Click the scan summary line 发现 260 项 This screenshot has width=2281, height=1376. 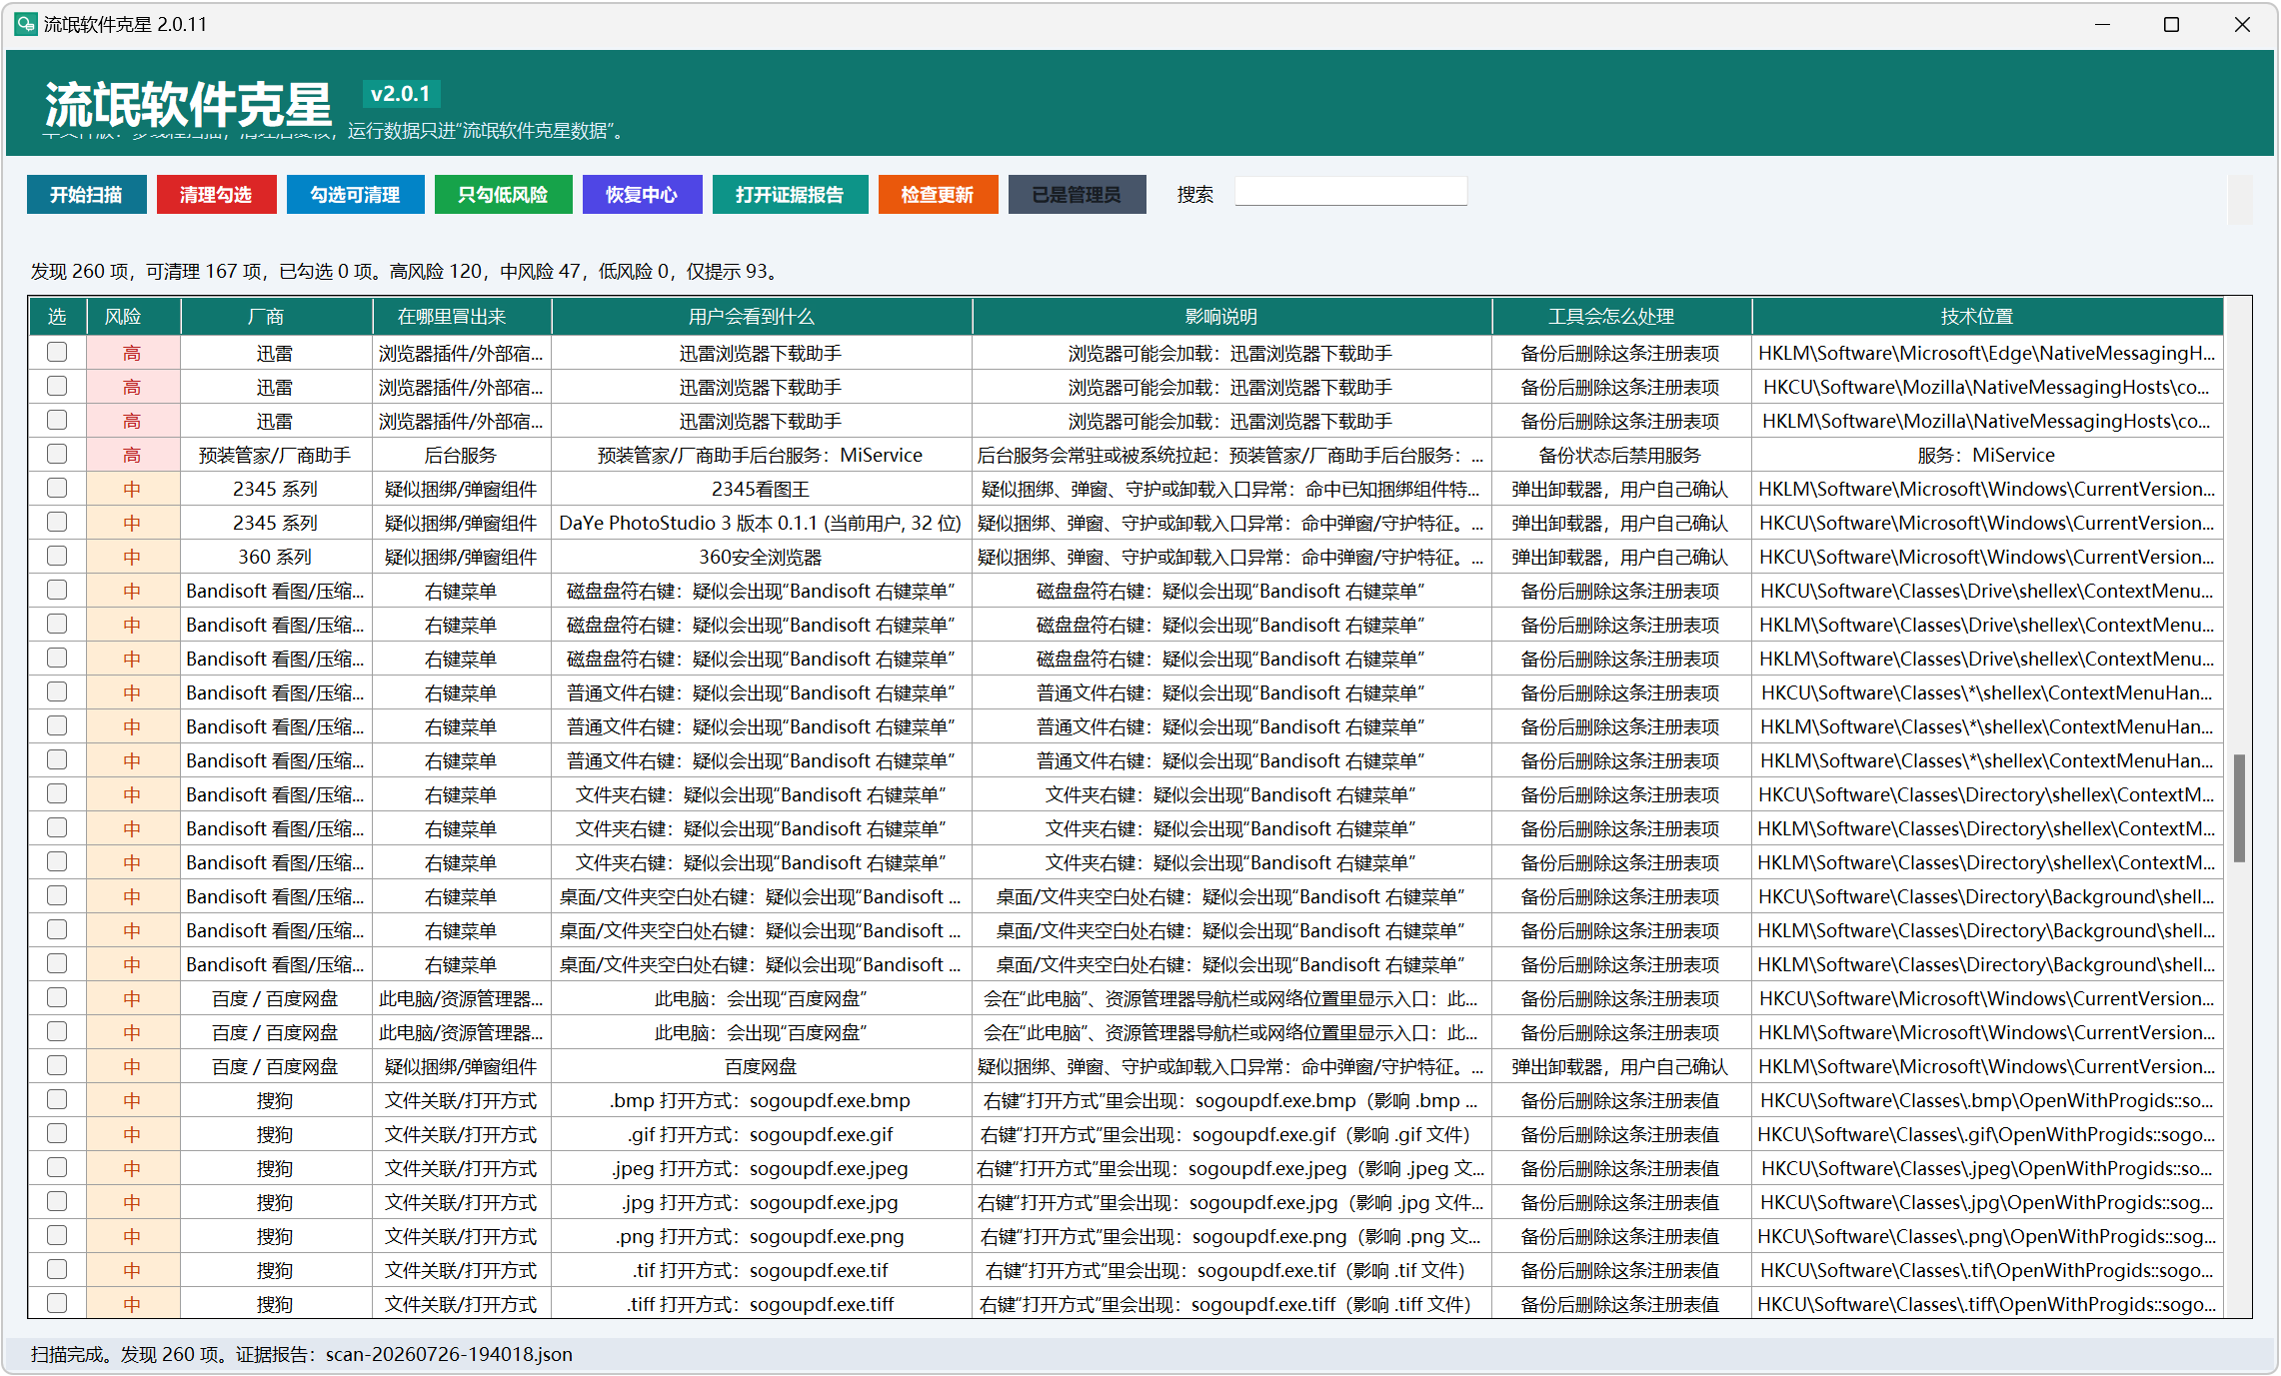click(407, 271)
